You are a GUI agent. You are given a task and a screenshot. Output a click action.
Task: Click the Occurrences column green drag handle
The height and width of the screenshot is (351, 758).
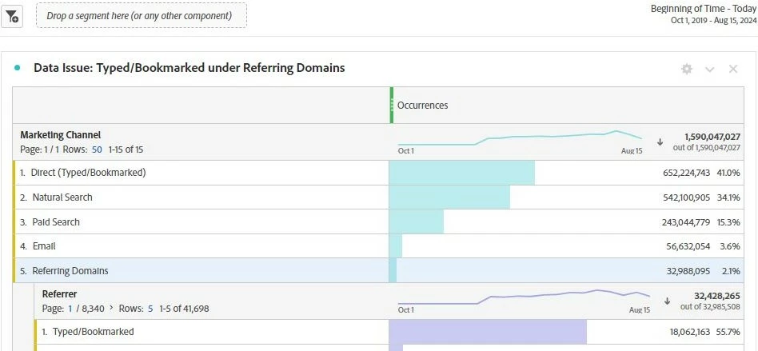392,106
